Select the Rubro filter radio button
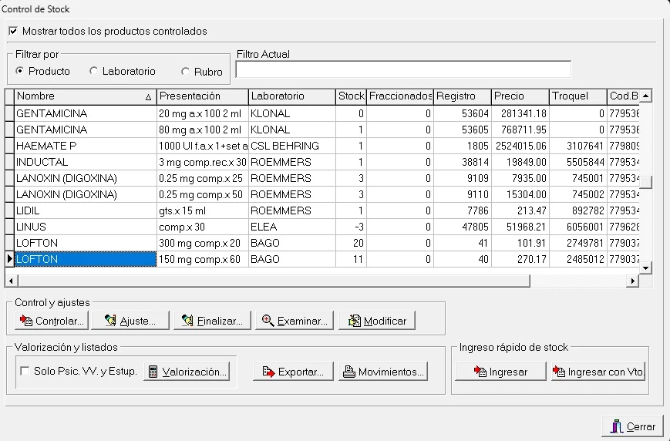This screenshot has height=441, width=670. 185,71
